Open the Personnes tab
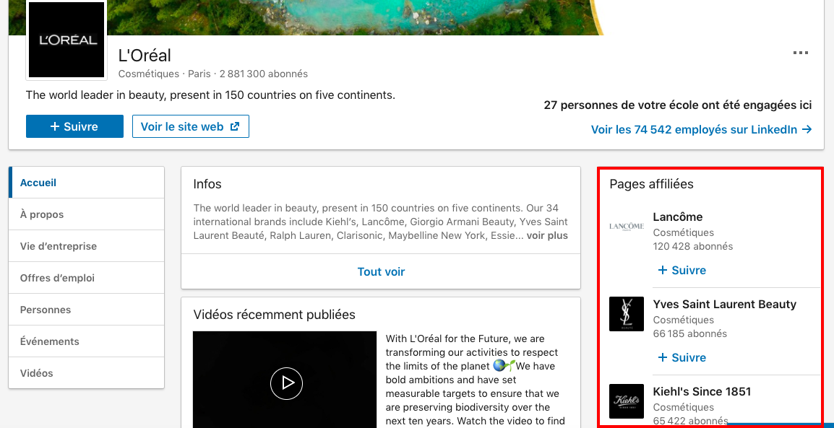 [x=87, y=310]
